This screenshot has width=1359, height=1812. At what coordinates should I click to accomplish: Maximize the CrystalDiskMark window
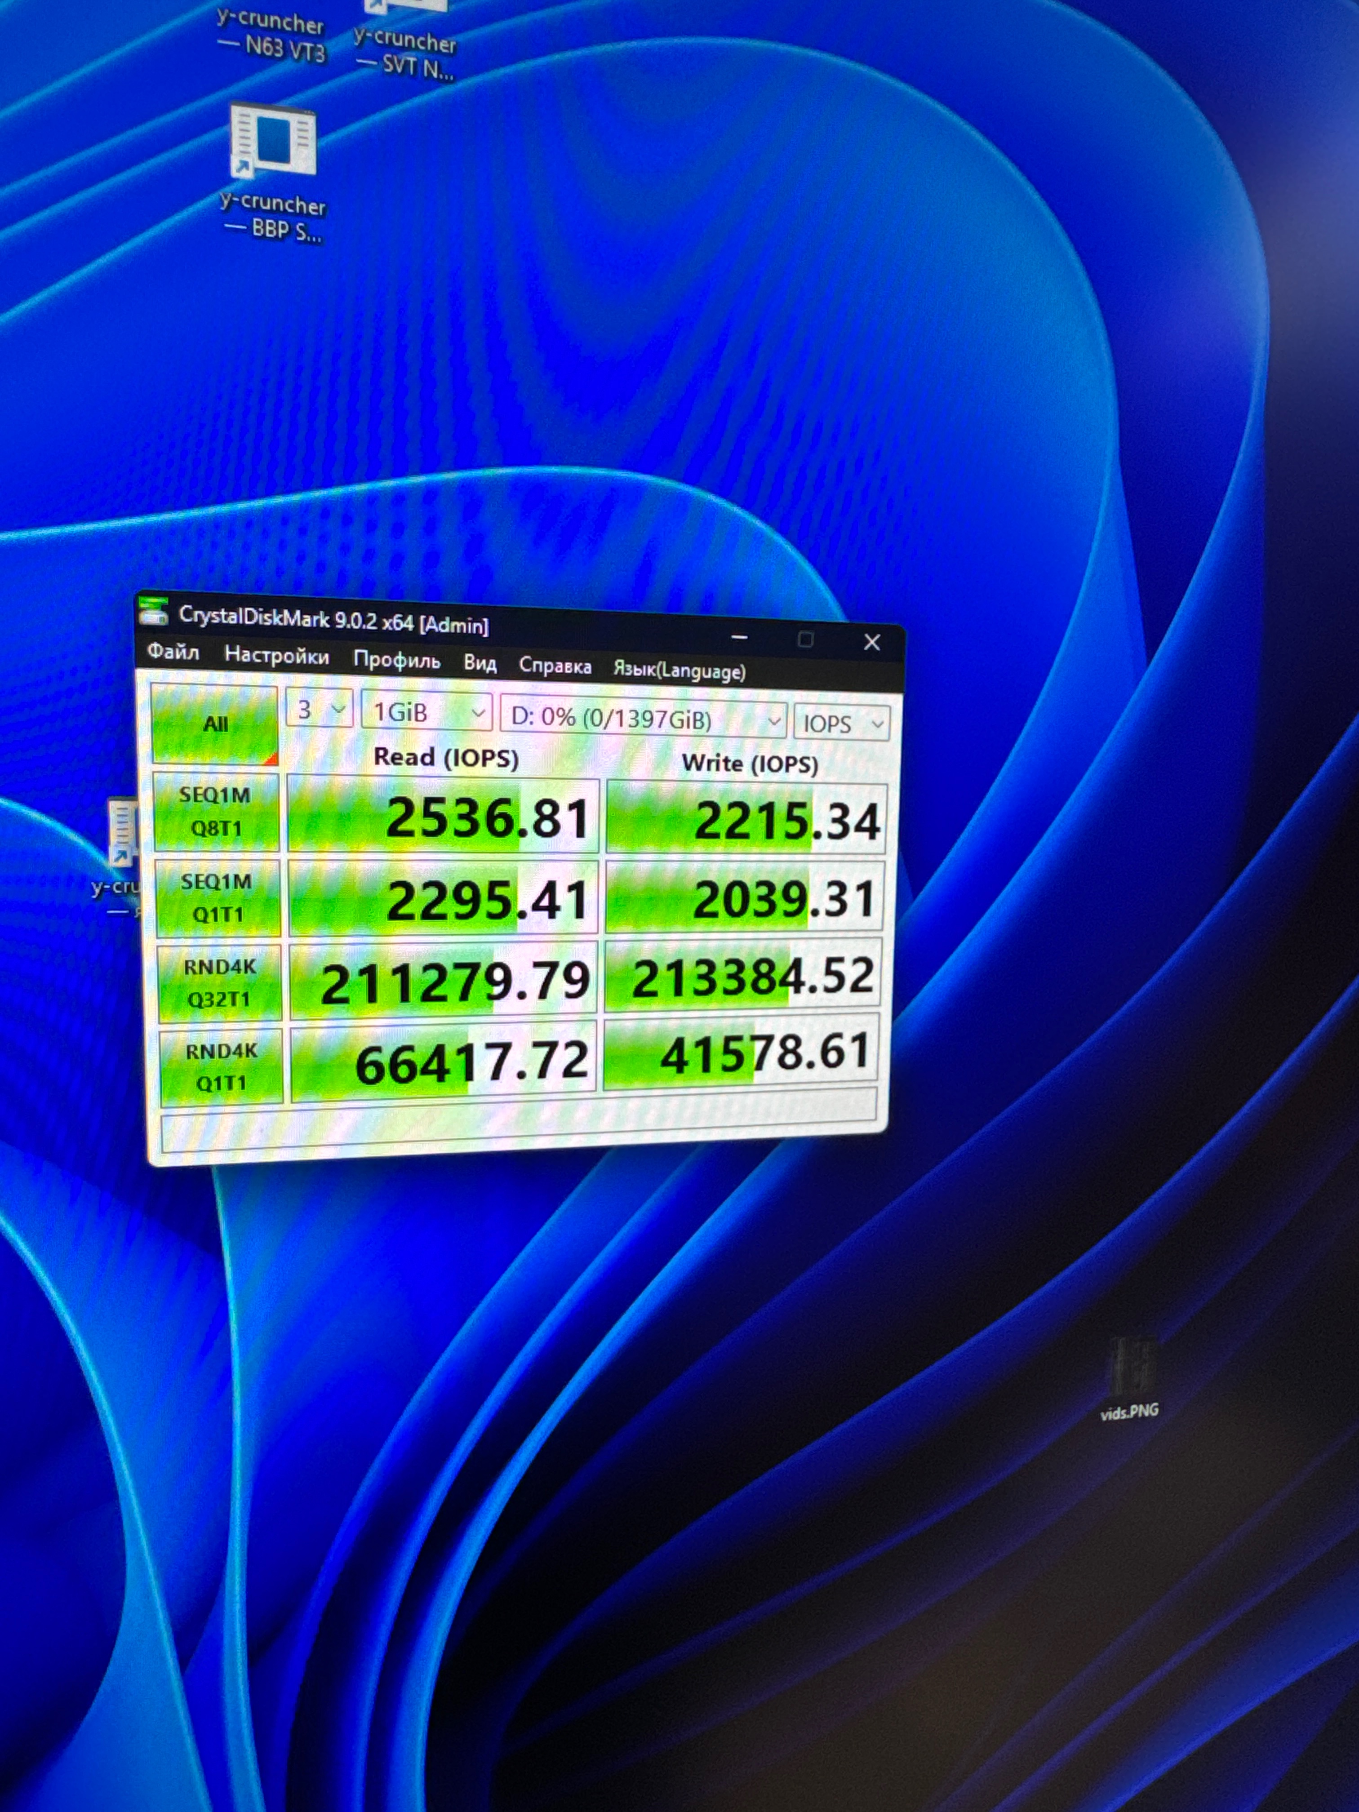805,640
